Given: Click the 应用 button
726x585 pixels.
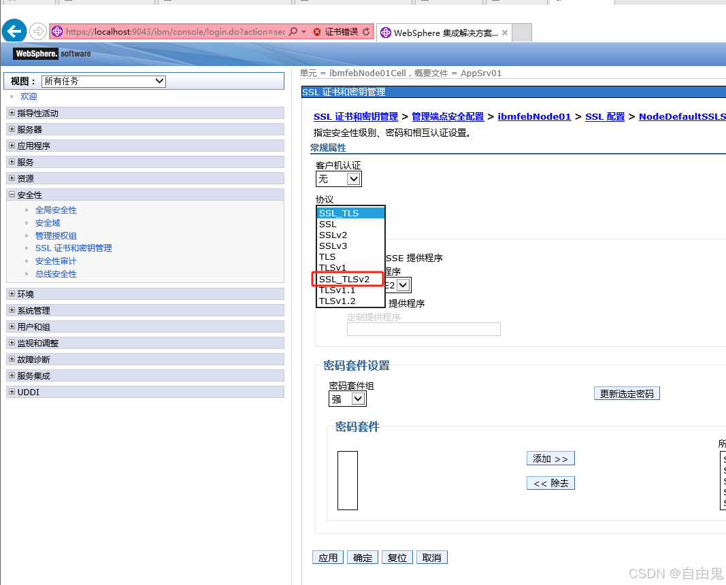Looking at the screenshot, I should click(328, 558).
